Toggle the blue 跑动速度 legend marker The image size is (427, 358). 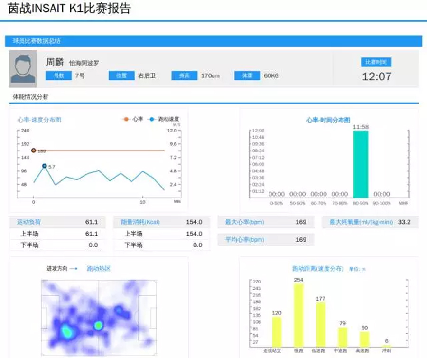[151, 119]
